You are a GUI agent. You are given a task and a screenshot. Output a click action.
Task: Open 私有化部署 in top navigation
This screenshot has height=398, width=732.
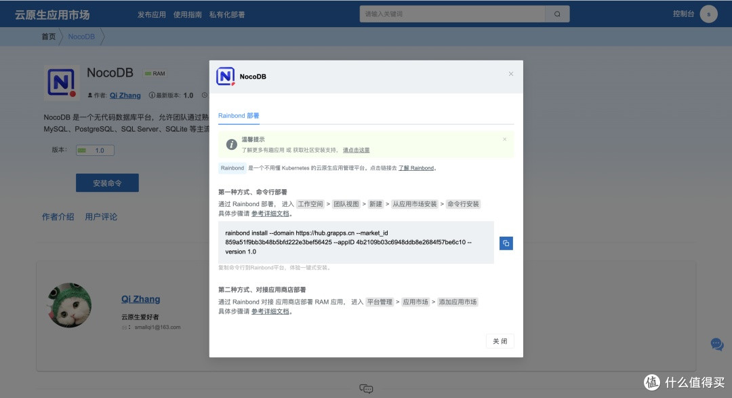pos(227,14)
